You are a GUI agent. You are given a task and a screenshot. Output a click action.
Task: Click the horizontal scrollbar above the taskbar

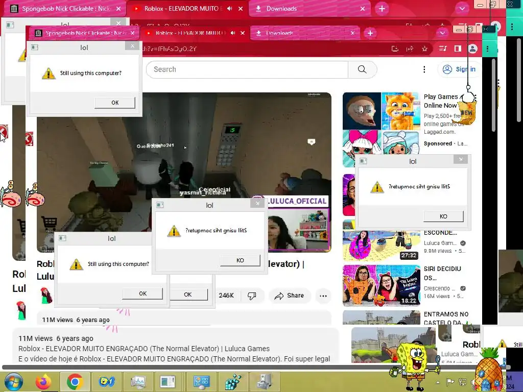point(255,367)
